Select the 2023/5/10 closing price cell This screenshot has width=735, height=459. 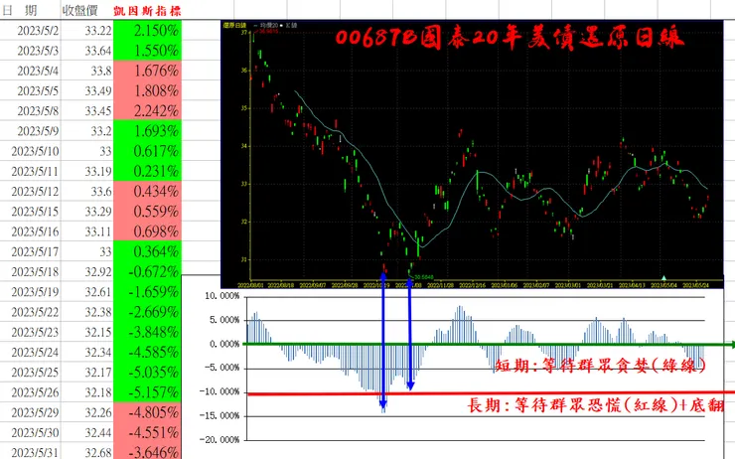point(86,151)
